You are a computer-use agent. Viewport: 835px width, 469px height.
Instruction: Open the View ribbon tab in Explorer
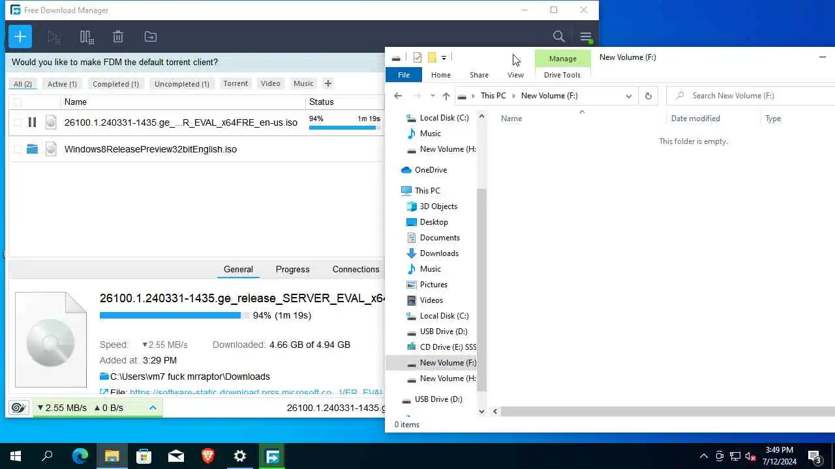pyautogui.click(x=515, y=75)
